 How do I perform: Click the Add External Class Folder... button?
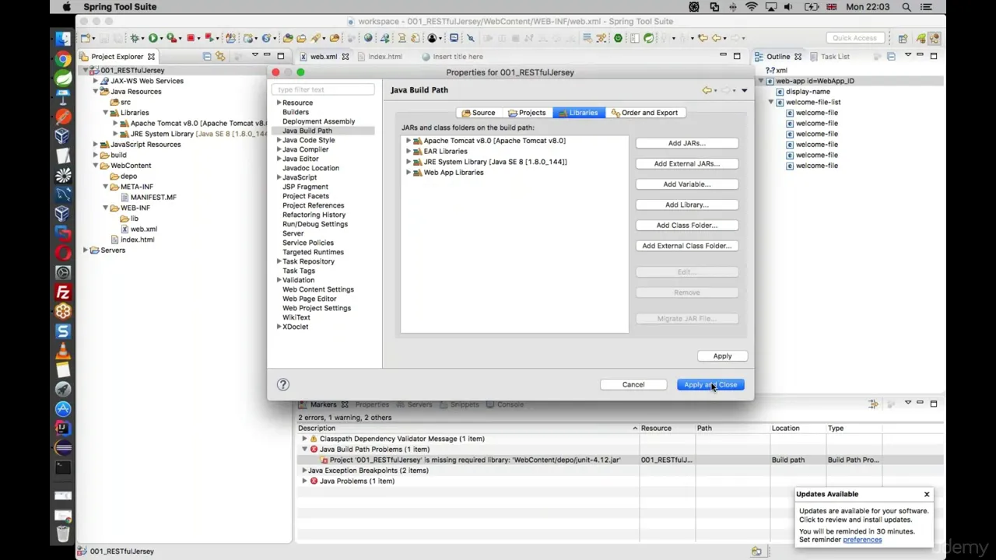click(x=686, y=246)
